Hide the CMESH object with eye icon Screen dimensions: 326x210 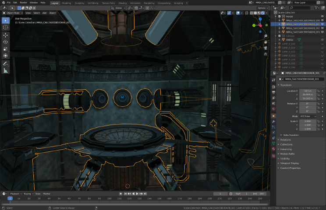pyautogui.click(x=322, y=40)
